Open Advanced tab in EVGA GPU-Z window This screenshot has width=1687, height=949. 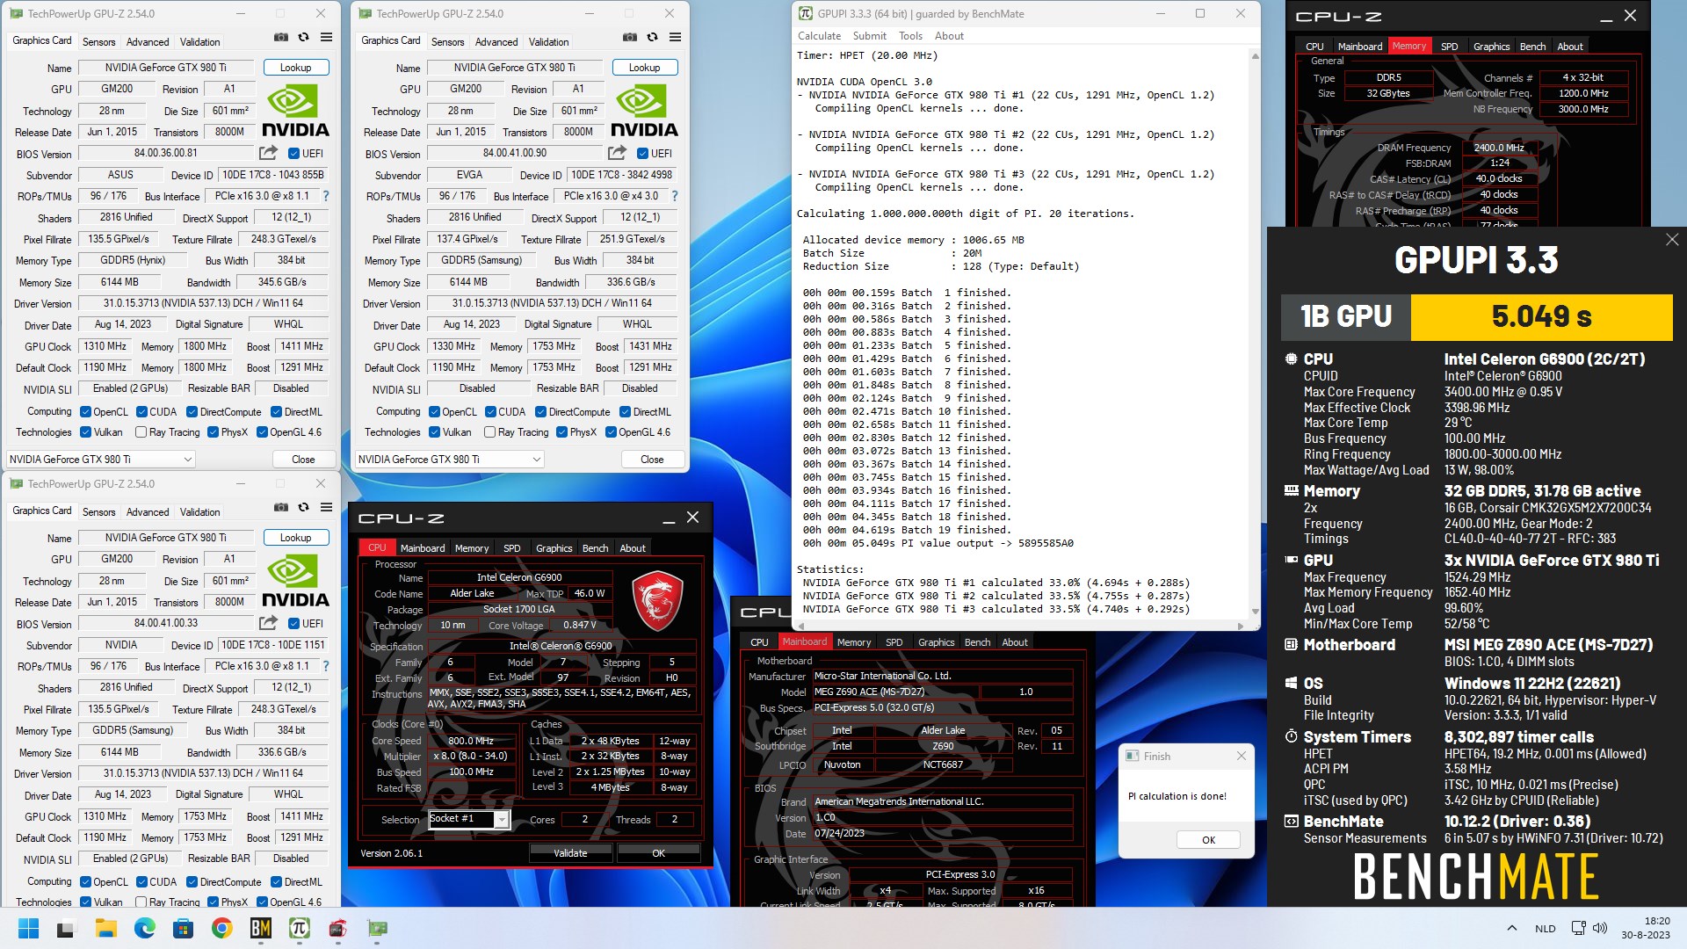coord(496,42)
